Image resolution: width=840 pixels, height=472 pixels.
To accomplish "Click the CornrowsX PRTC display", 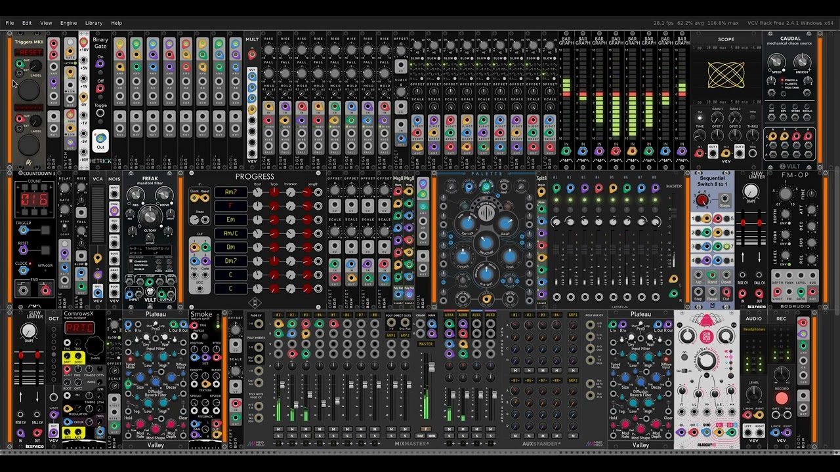I will [79, 328].
